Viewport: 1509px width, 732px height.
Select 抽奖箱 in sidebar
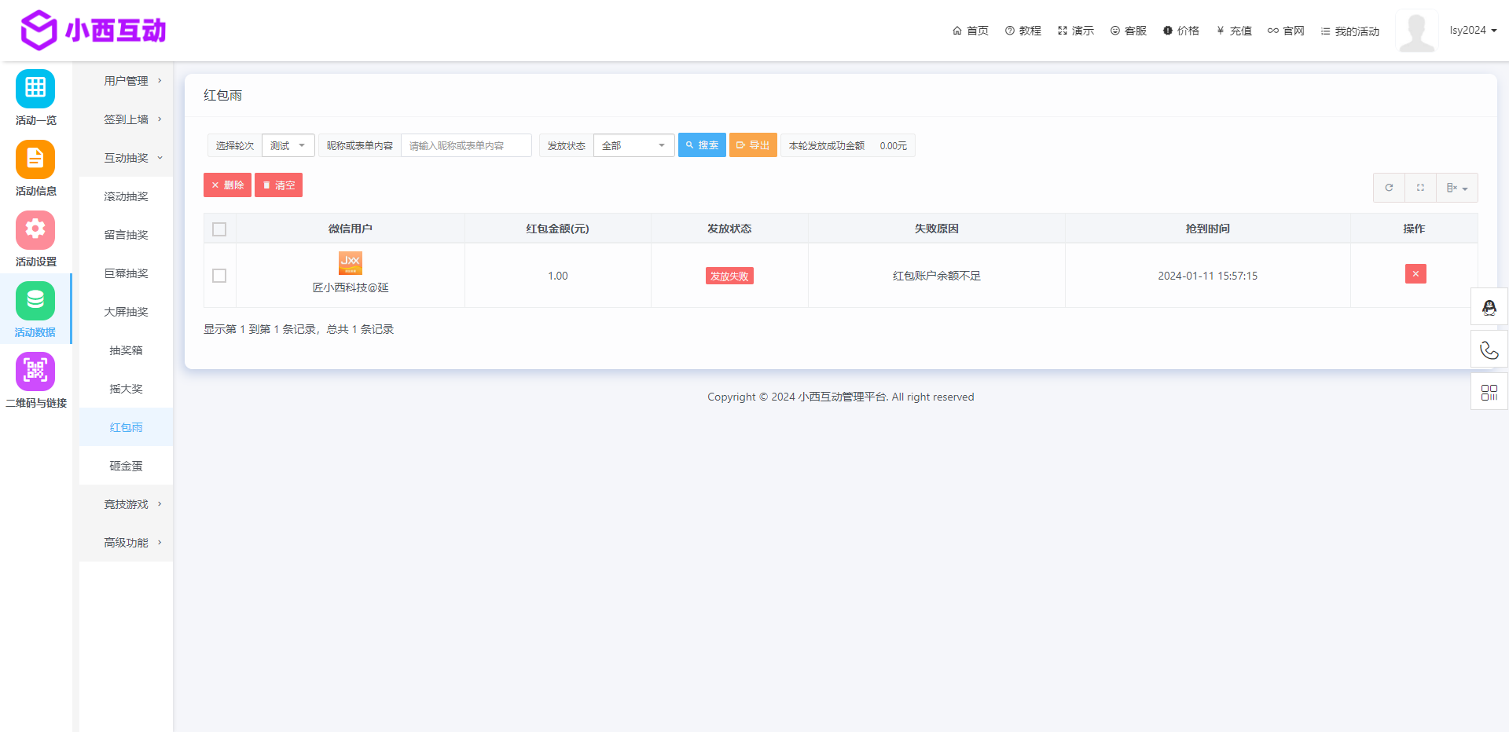[126, 350]
